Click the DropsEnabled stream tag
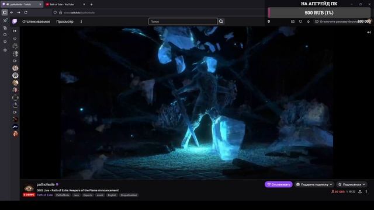 click(x=129, y=195)
